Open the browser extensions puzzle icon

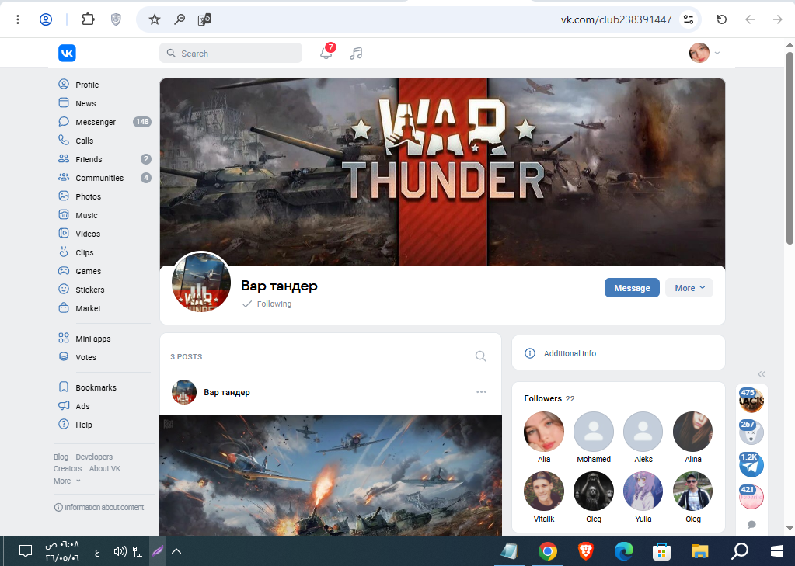pyautogui.click(x=89, y=19)
